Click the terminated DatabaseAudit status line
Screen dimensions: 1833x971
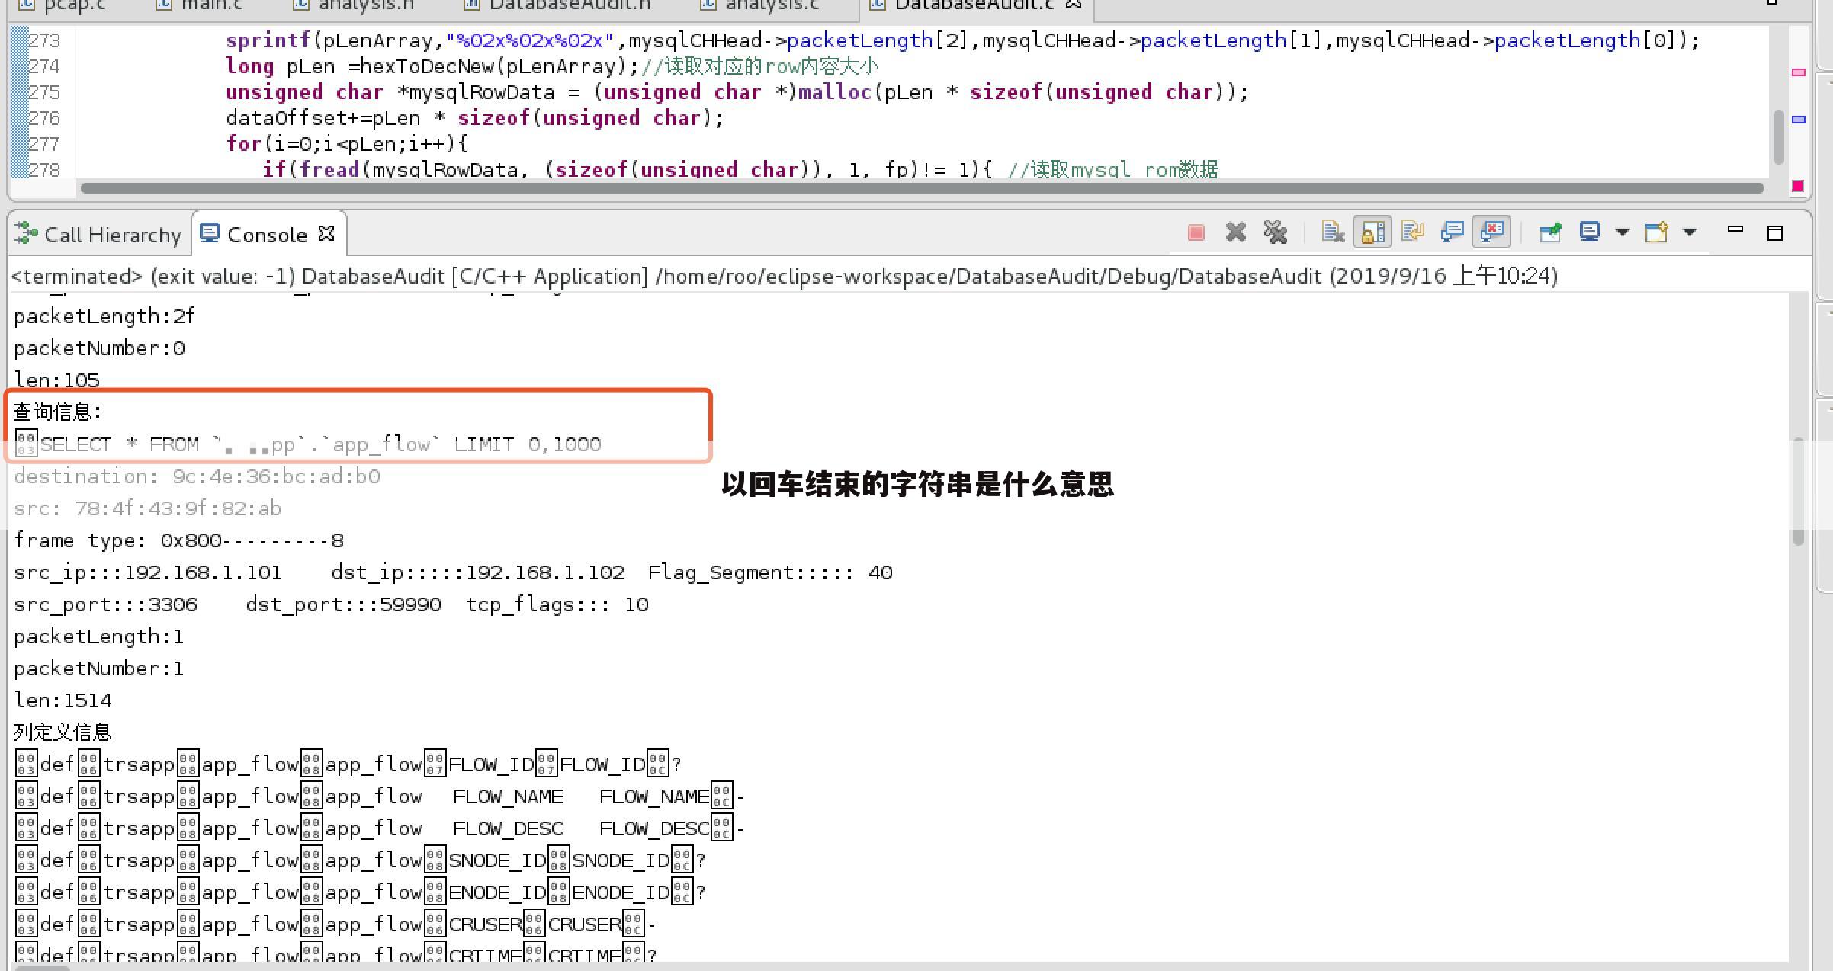(785, 275)
